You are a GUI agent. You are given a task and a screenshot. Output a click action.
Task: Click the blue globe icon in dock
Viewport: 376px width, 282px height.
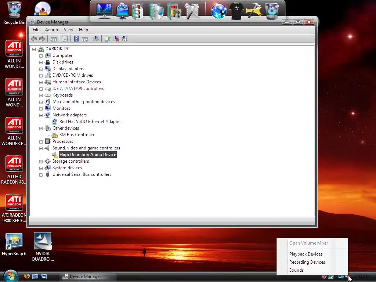[218, 11]
